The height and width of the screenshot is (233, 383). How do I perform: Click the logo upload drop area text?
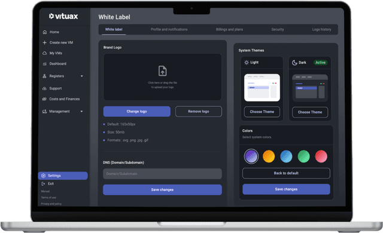(x=162, y=85)
